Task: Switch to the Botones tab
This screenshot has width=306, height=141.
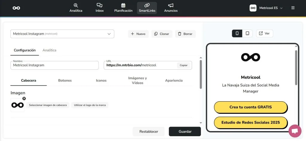Action: 65,80
